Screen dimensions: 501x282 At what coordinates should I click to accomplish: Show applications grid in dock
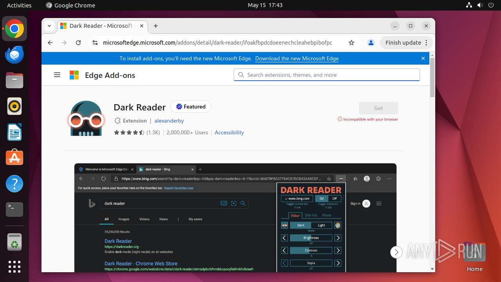[14, 267]
